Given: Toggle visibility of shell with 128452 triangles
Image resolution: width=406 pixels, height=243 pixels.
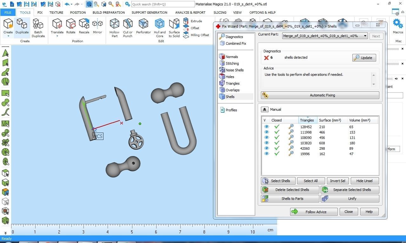Looking at the screenshot, I should click(266, 127).
